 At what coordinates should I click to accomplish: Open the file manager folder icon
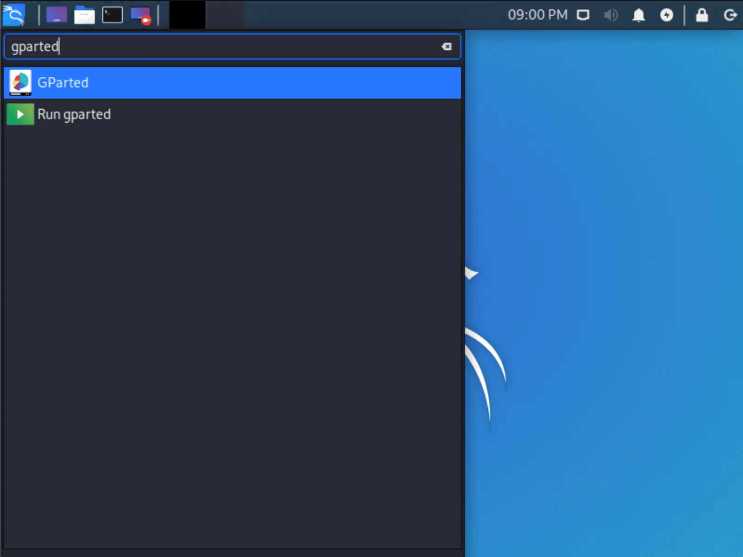[x=84, y=15]
